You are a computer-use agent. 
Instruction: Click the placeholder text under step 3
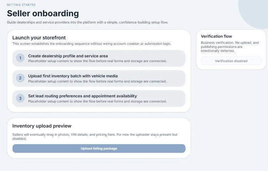tap(97, 101)
